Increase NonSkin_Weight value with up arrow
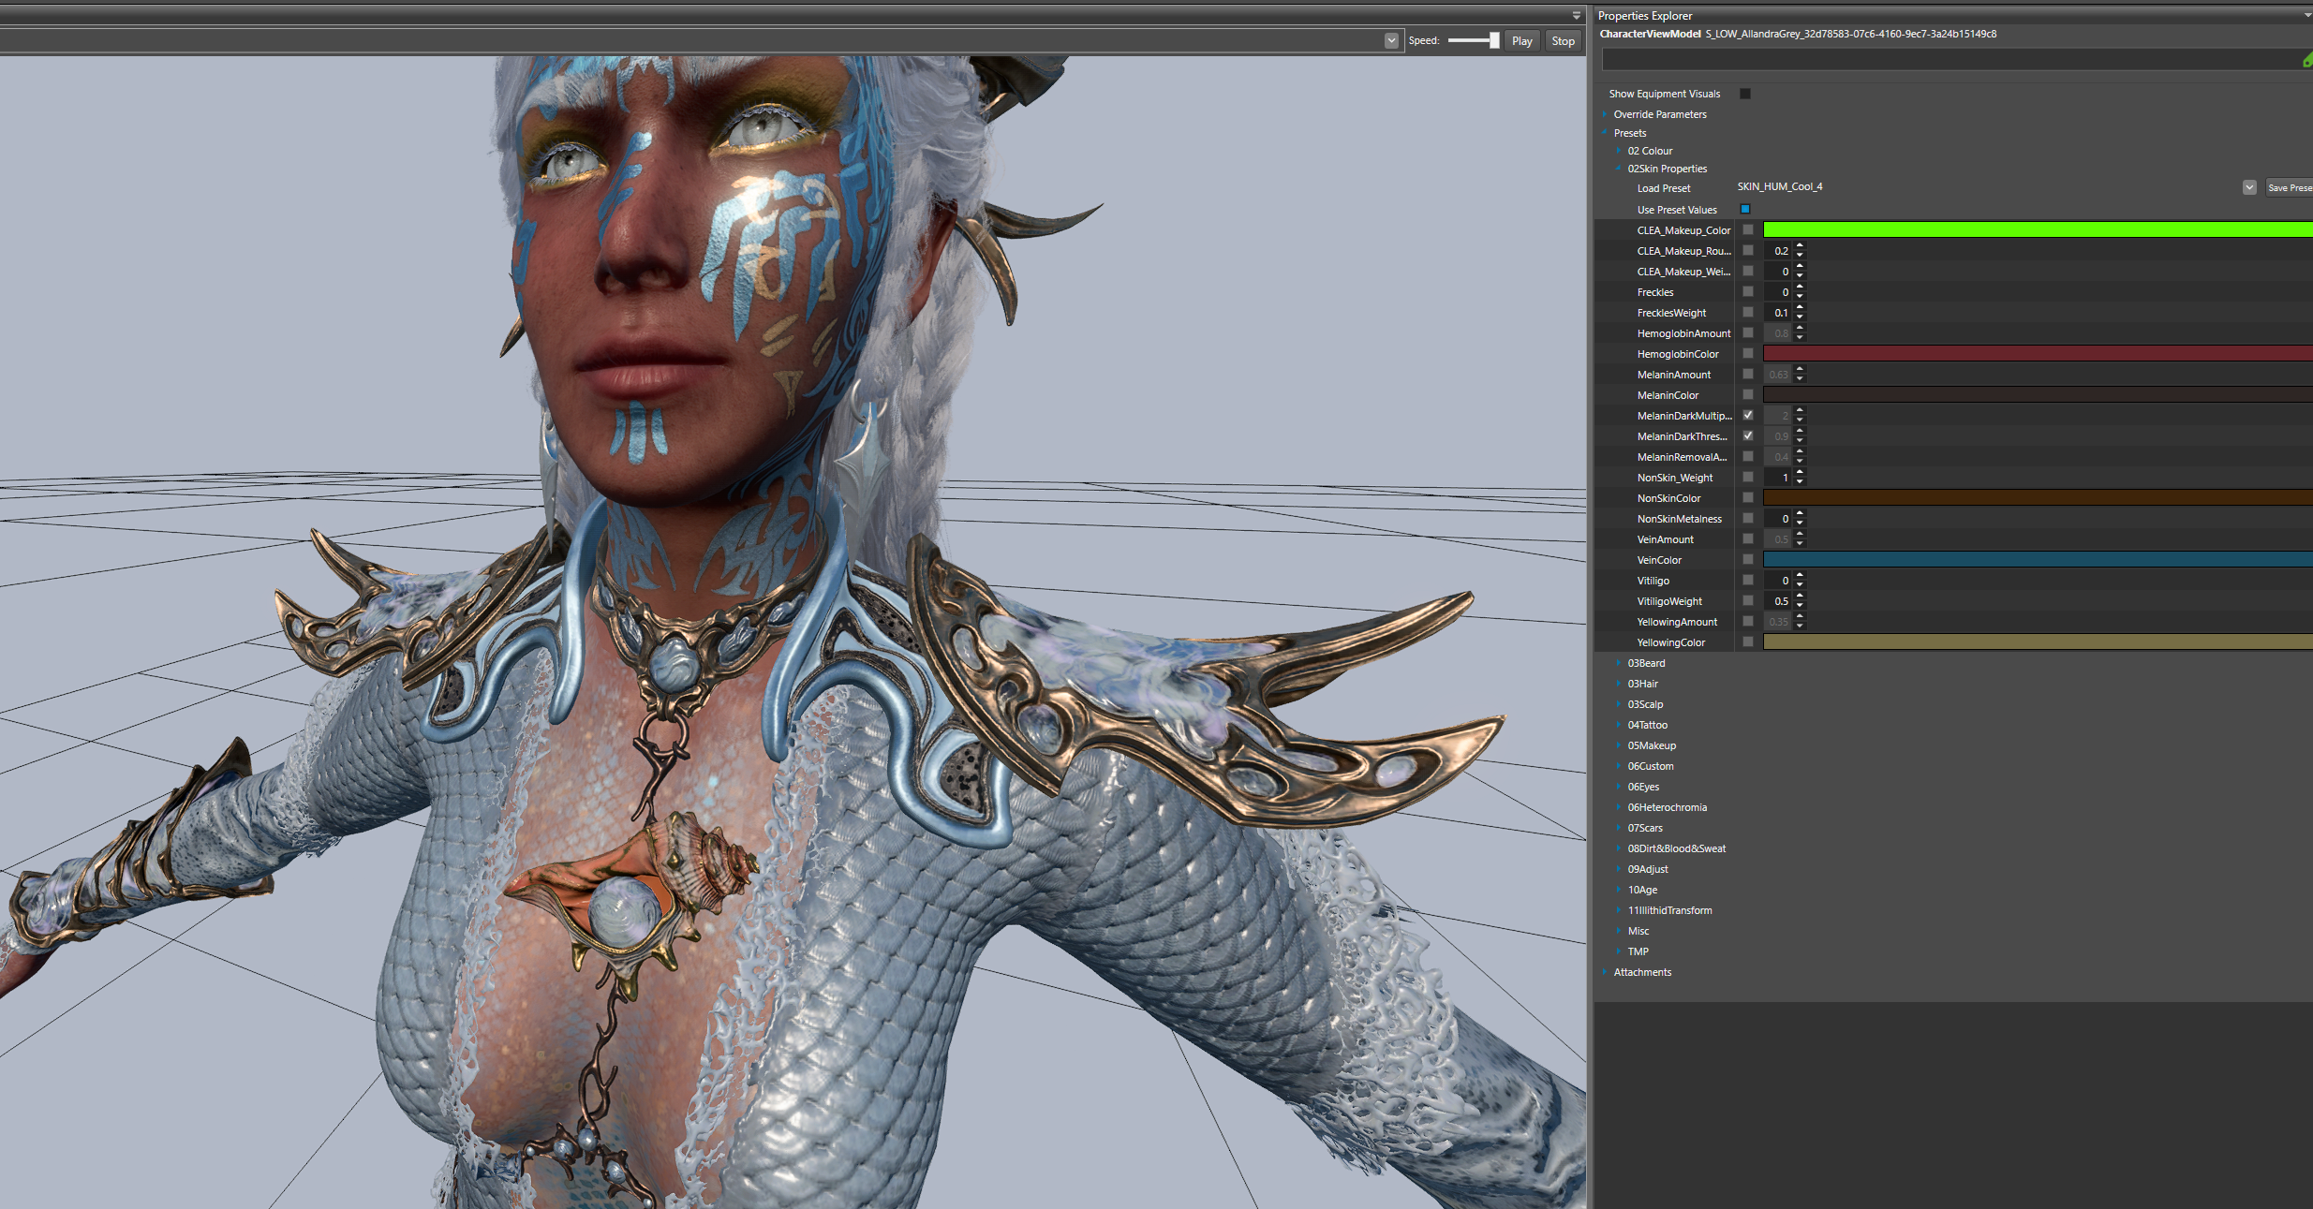2313x1209 pixels. [x=1800, y=473]
